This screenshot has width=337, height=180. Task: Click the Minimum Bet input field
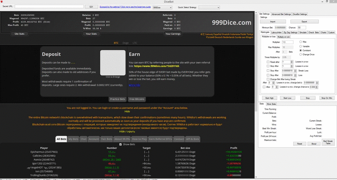(280, 27)
